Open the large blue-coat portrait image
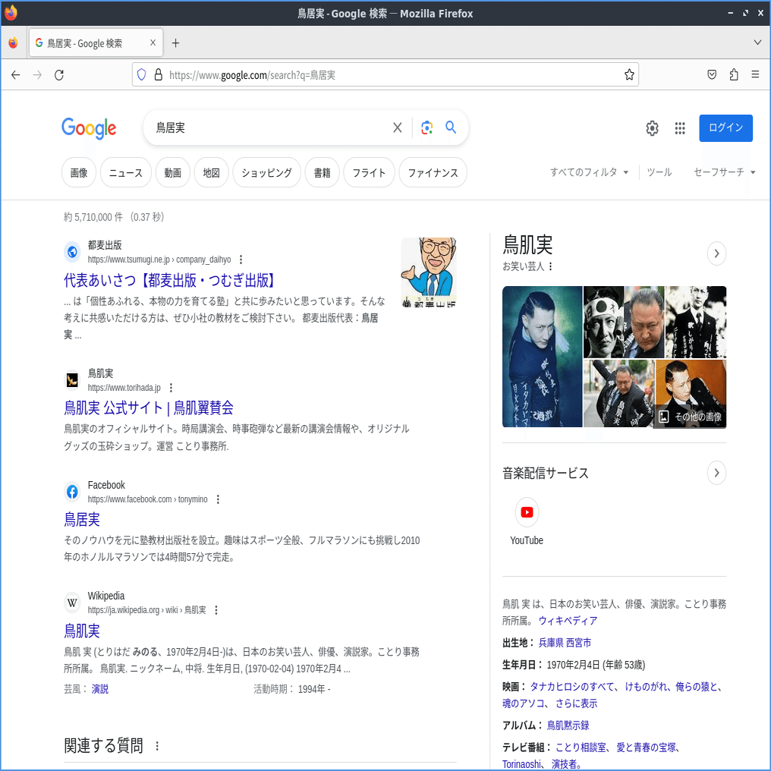The image size is (771, 771). coord(542,357)
